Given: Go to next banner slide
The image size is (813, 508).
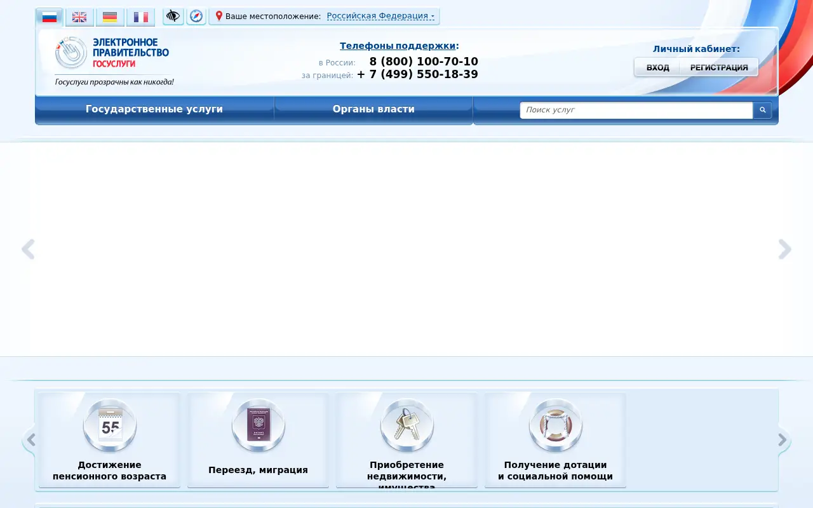Looking at the screenshot, I should click(x=785, y=250).
